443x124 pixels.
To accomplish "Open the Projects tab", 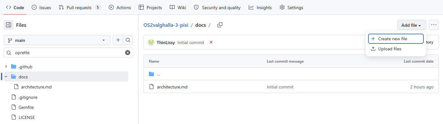I will point(150,8).
